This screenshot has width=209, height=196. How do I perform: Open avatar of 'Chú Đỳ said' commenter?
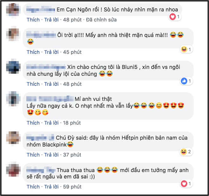pos(13,138)
